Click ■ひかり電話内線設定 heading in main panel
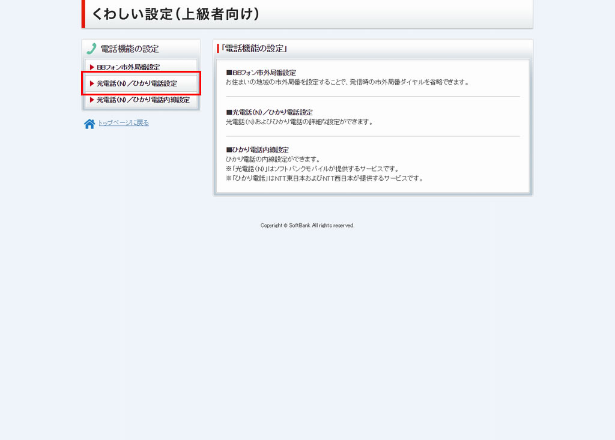Image resolution: width=615 pixels, height=440 pixels. (257, 149)
